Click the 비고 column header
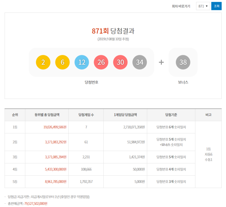This screenshot has width=226, height=207. point(208,115)
